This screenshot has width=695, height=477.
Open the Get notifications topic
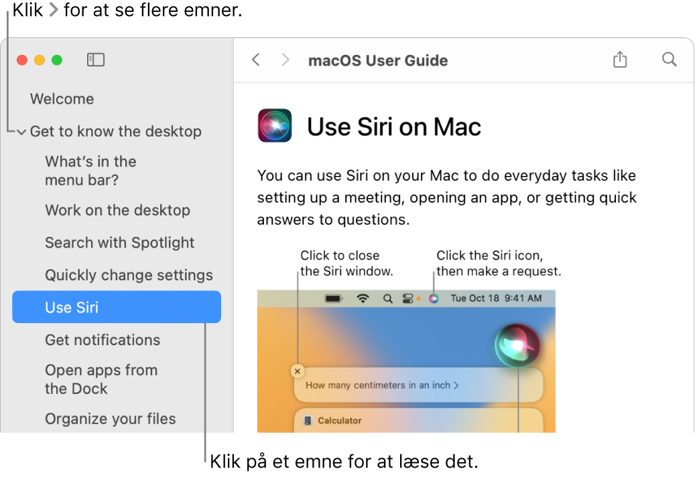(103, 340)
